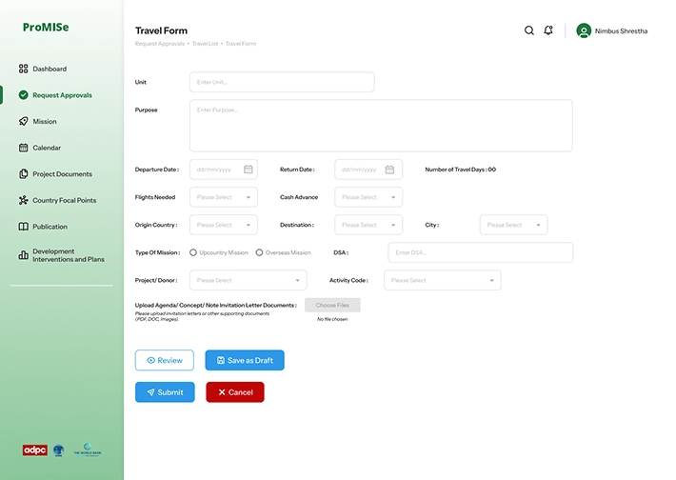Click the Mission rocket icon in sidebar
676x480 pixels.
coord(24,122)
